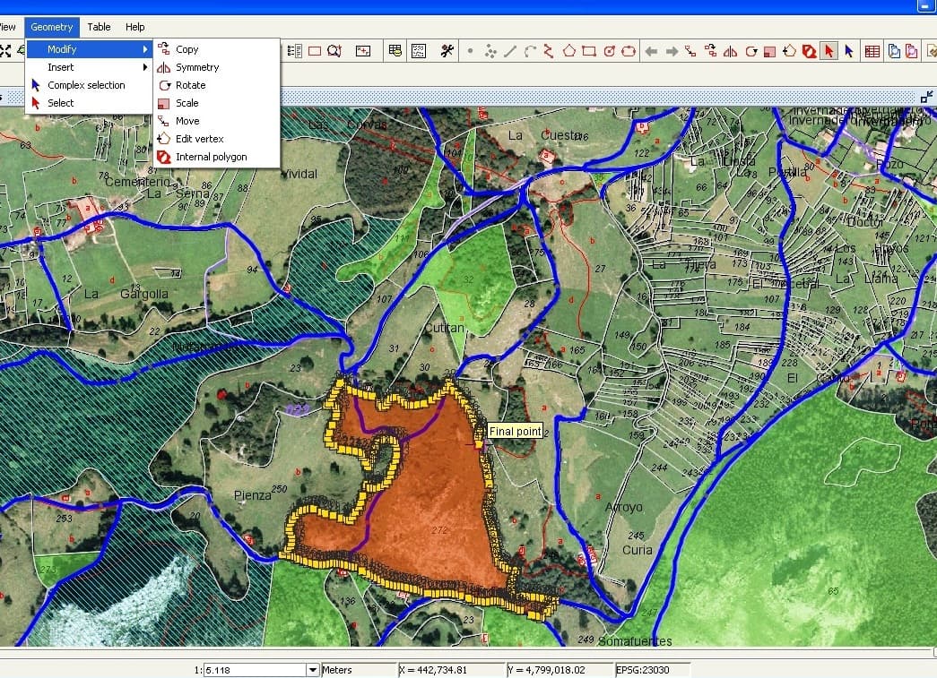Click the red rectangle selection toolbar icon
Viewport: 937px width, 678px height.
pos(315,51)
